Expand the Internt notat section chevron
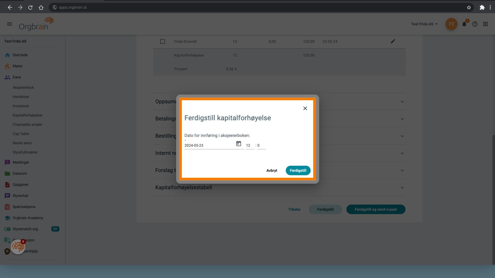Viewport: 495px width, 278px height. 402,153
